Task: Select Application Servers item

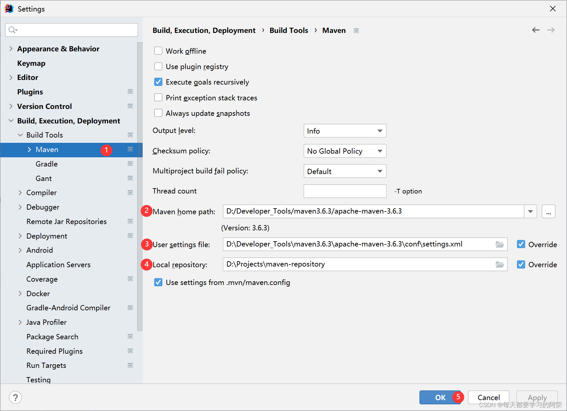Action: pyautogui.click(x=58, y=265)
